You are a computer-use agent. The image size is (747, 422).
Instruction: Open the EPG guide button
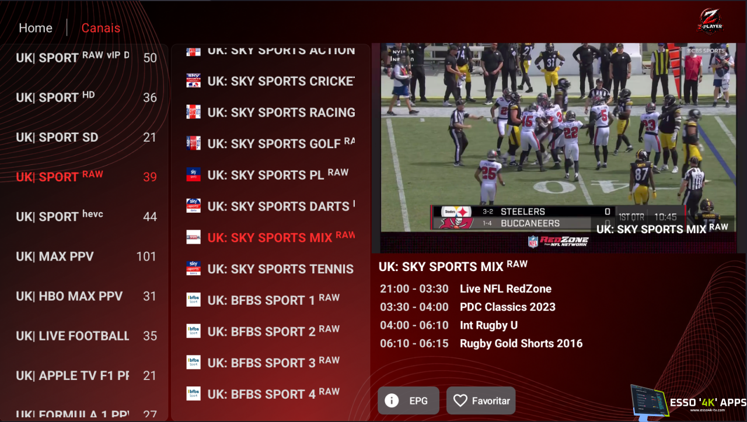click(x=409, y=400)
